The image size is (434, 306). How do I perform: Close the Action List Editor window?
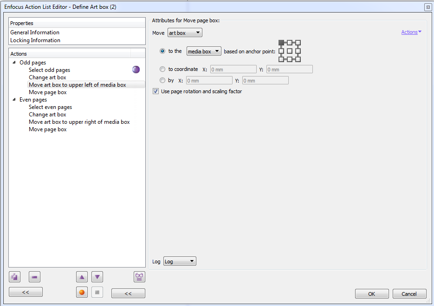[x=428, y=7]
